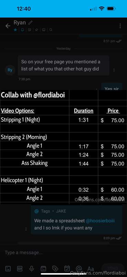Set a message price with tag icon
Image resolution: width=127 pixels, height=277 pixels.
pos(55,269)
